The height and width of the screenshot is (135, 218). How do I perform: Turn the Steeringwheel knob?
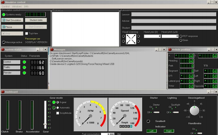click(194, 111)
